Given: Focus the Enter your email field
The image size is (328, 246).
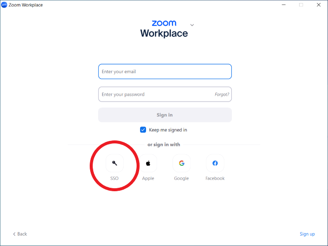Looking at the screenshot, I should [x=165, y=72].
